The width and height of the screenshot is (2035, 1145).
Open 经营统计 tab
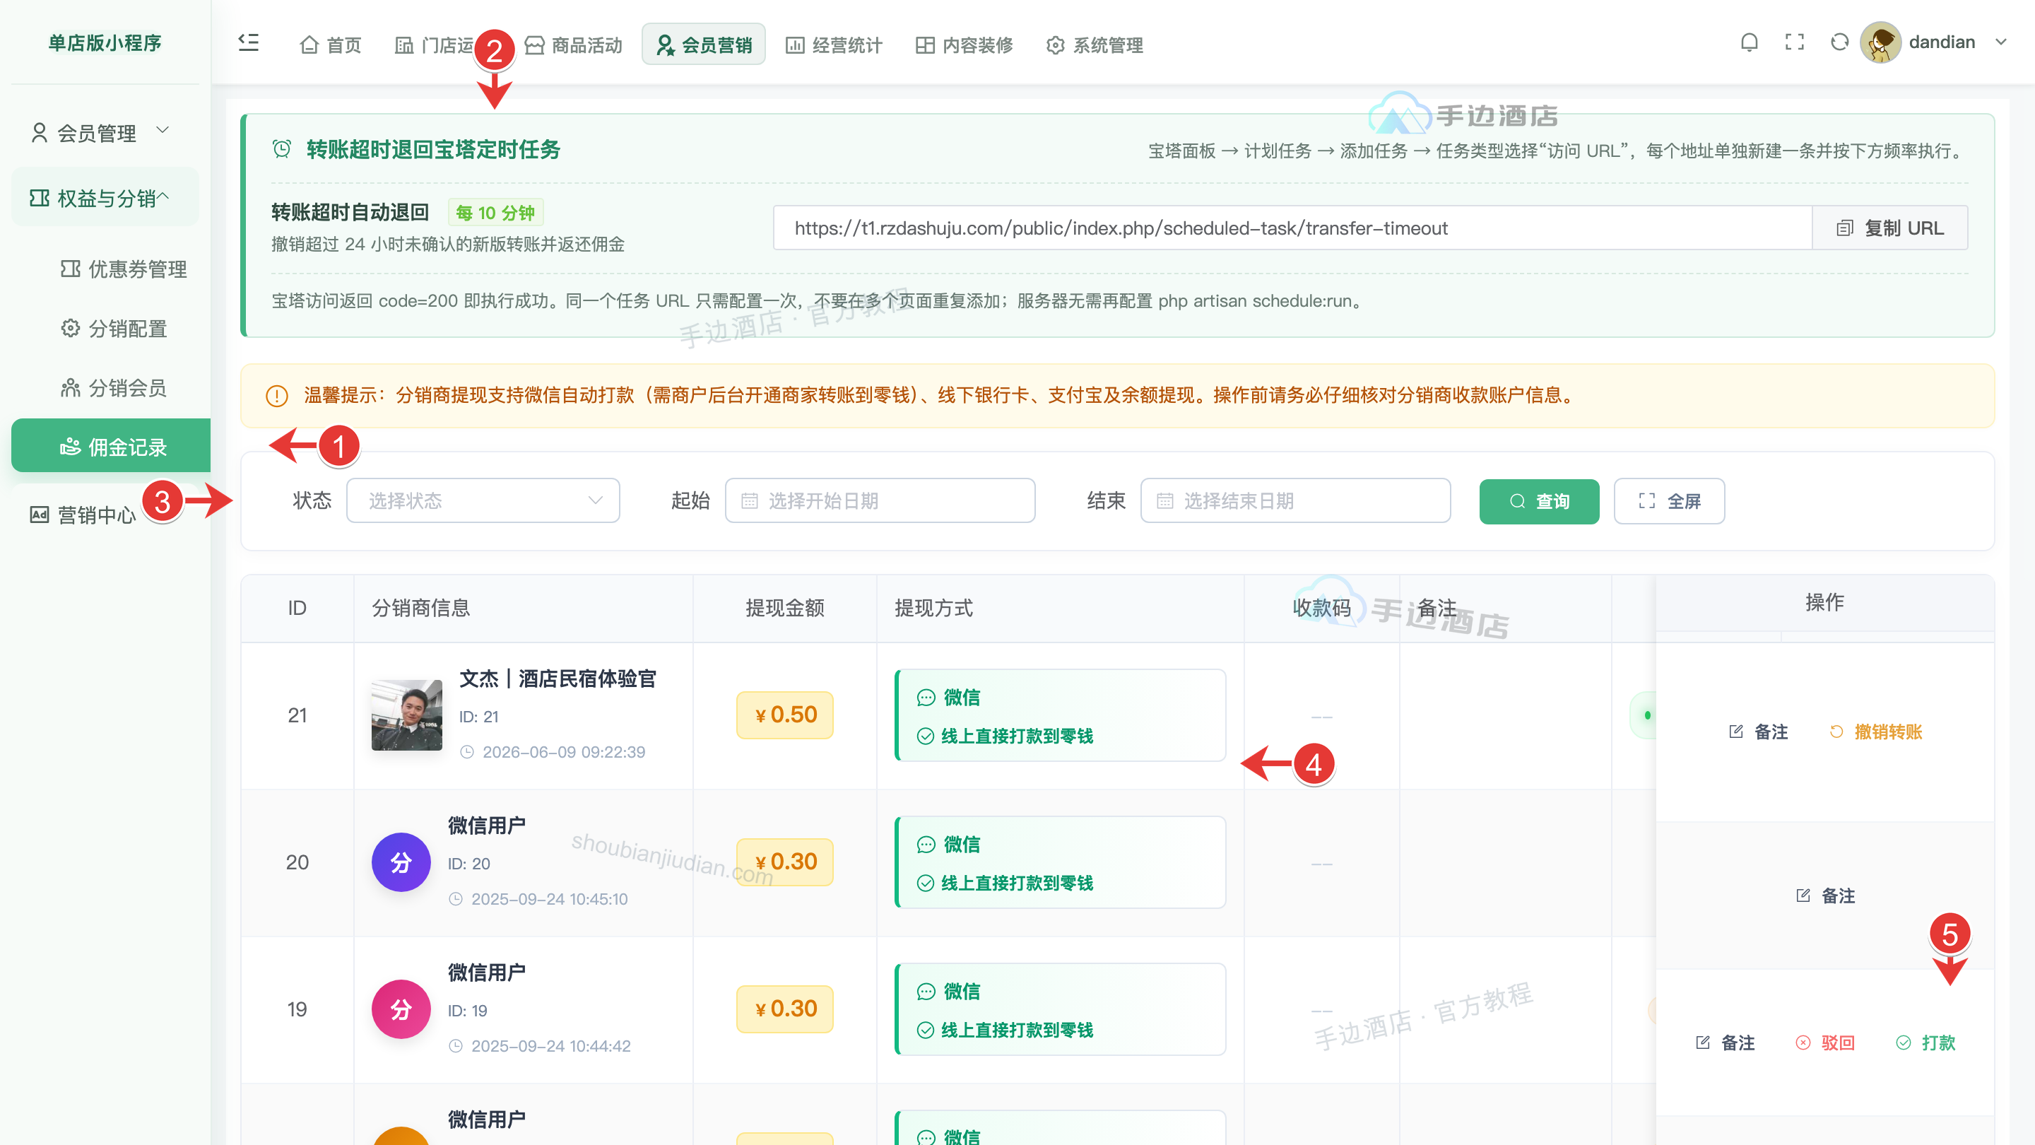834,45
